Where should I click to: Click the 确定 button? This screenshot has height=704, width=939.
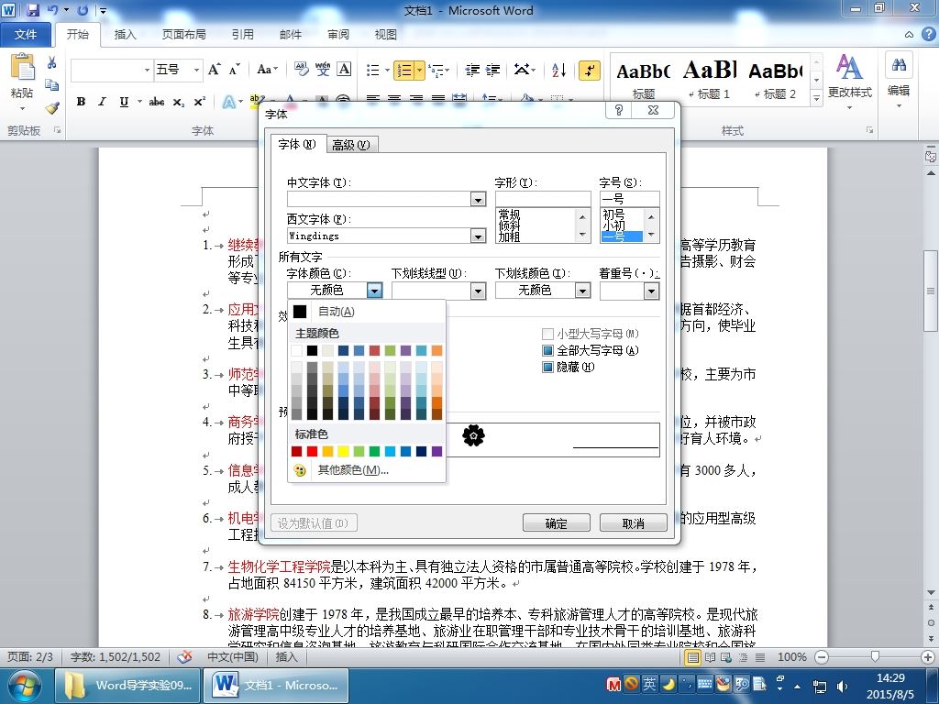point(557,523)
